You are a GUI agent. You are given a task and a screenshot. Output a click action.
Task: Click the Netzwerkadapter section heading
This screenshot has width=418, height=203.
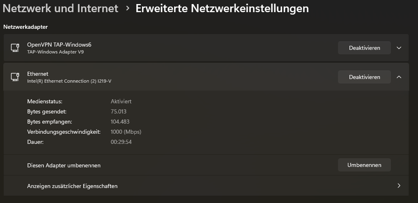point(26,27)
